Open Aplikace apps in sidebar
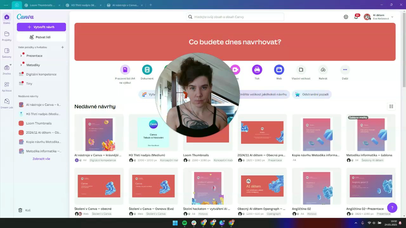The image size is (406, 228). pos(7,86)
